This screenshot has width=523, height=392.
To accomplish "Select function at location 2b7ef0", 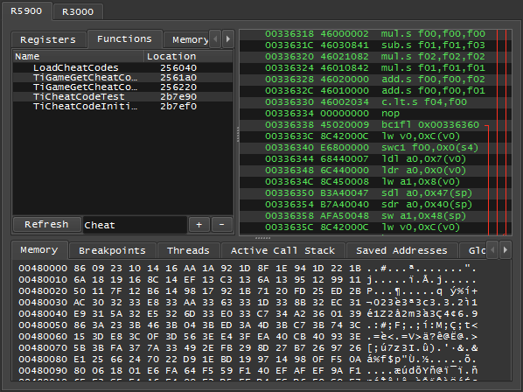I will [x=122, y=107].
